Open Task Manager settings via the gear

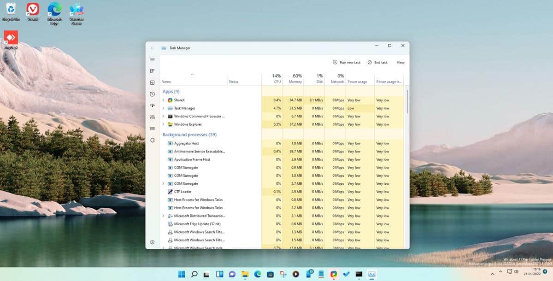click(152, 242)
